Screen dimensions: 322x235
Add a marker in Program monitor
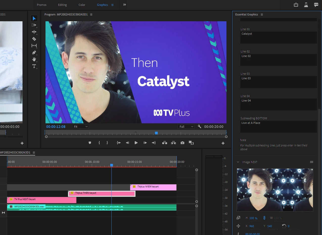(90, 143)
